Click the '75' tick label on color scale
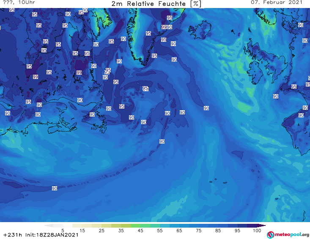310x239 pixels. 198,231
